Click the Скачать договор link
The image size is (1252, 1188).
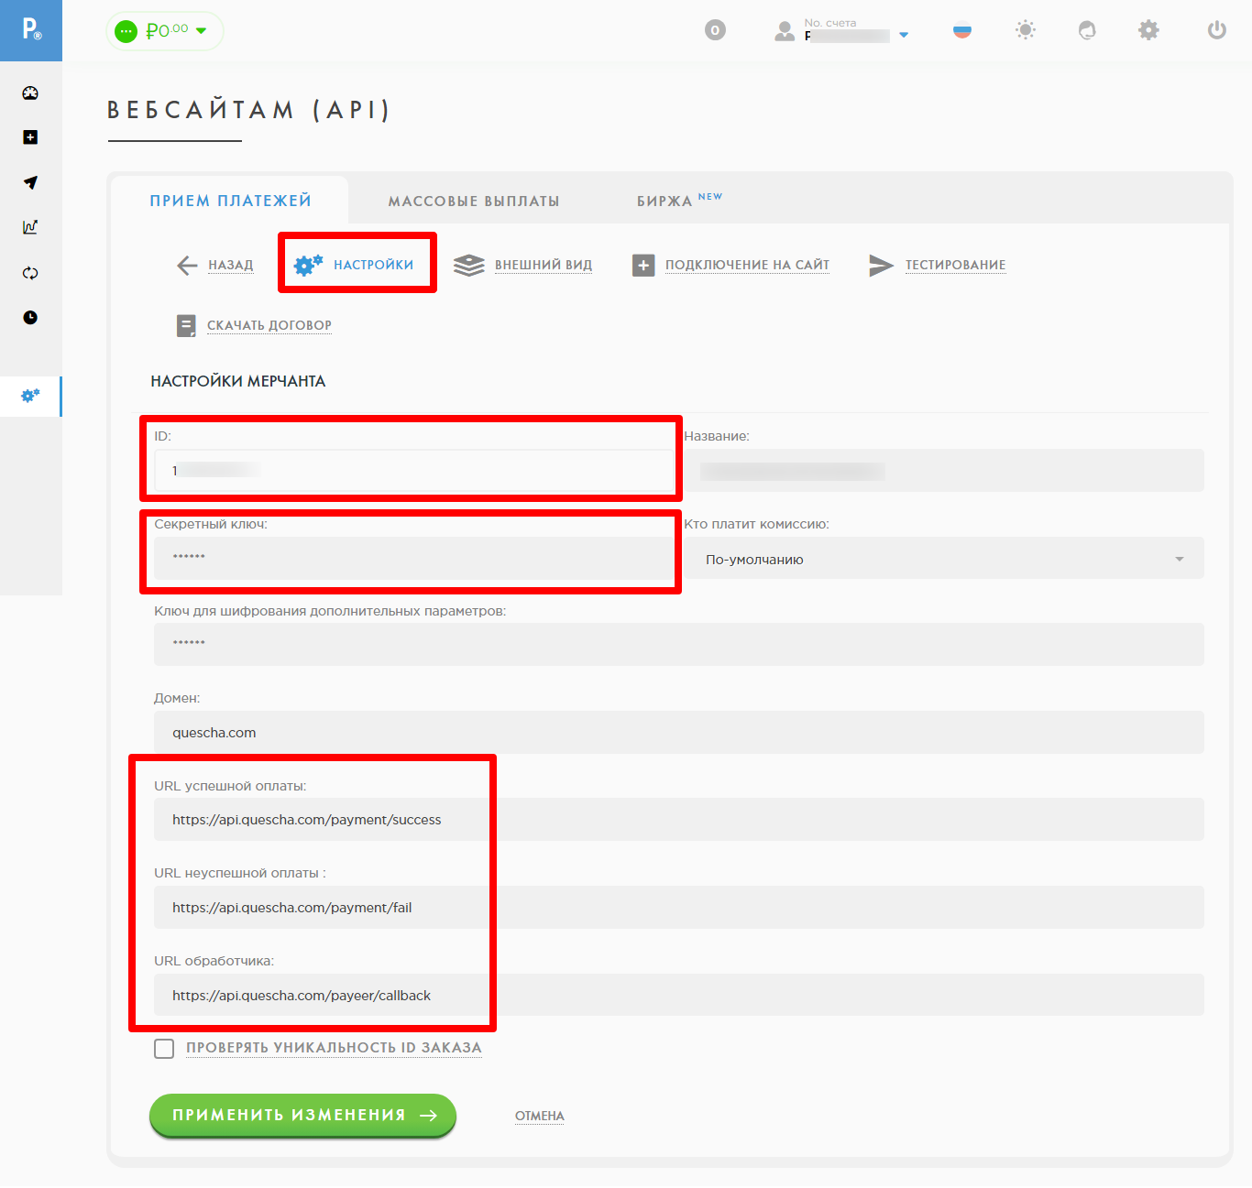(269, 325)
